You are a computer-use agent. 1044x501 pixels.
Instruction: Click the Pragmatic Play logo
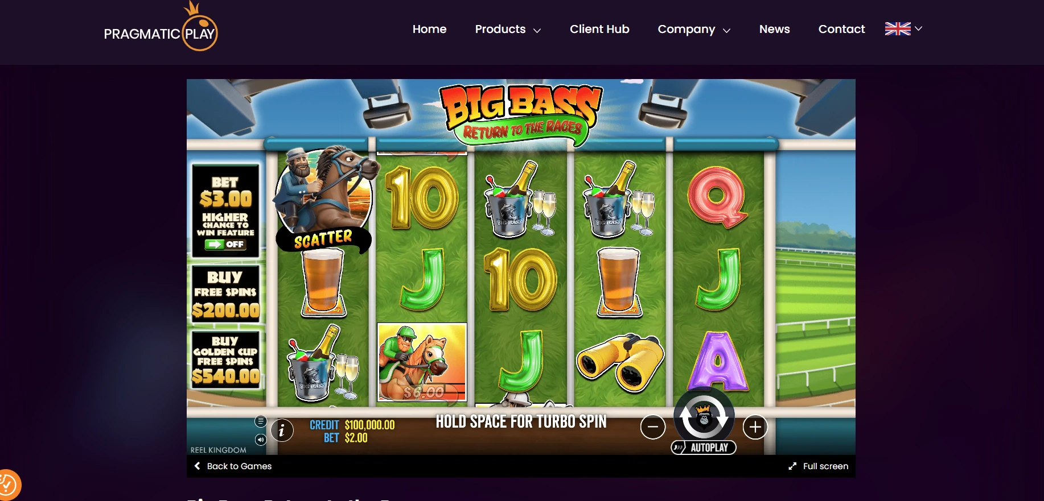coord(161,27)
